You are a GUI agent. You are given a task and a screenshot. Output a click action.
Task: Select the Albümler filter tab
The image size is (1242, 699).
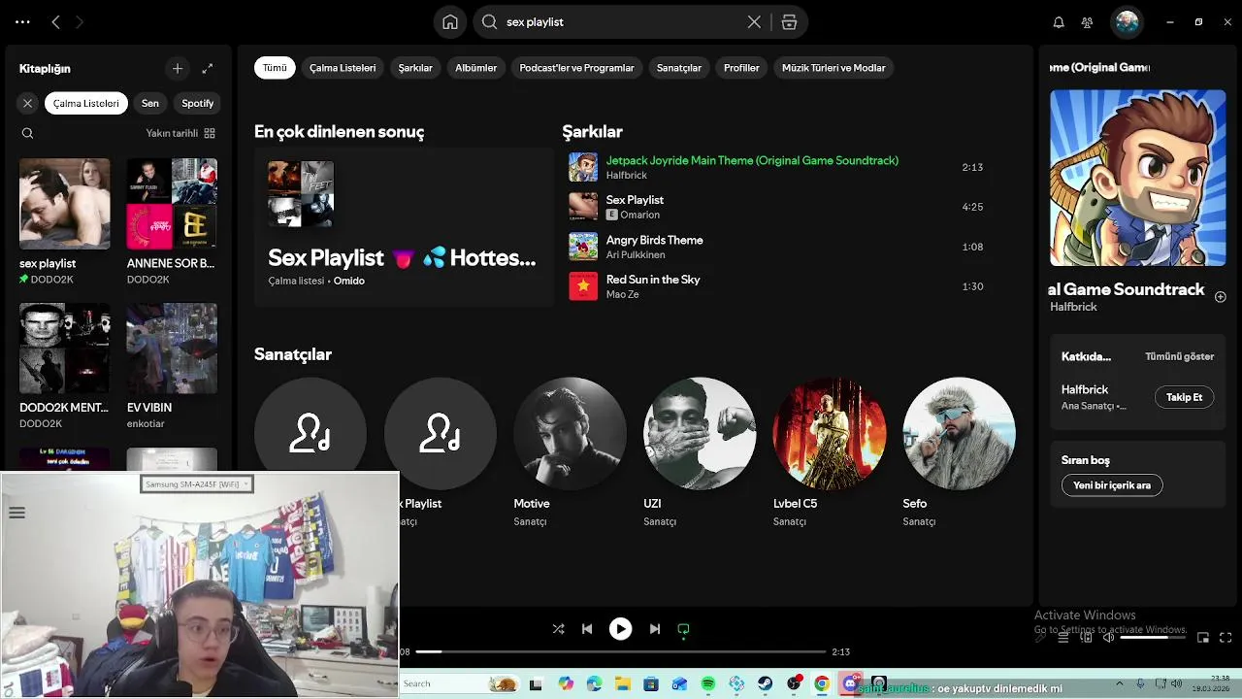[475, 68]
